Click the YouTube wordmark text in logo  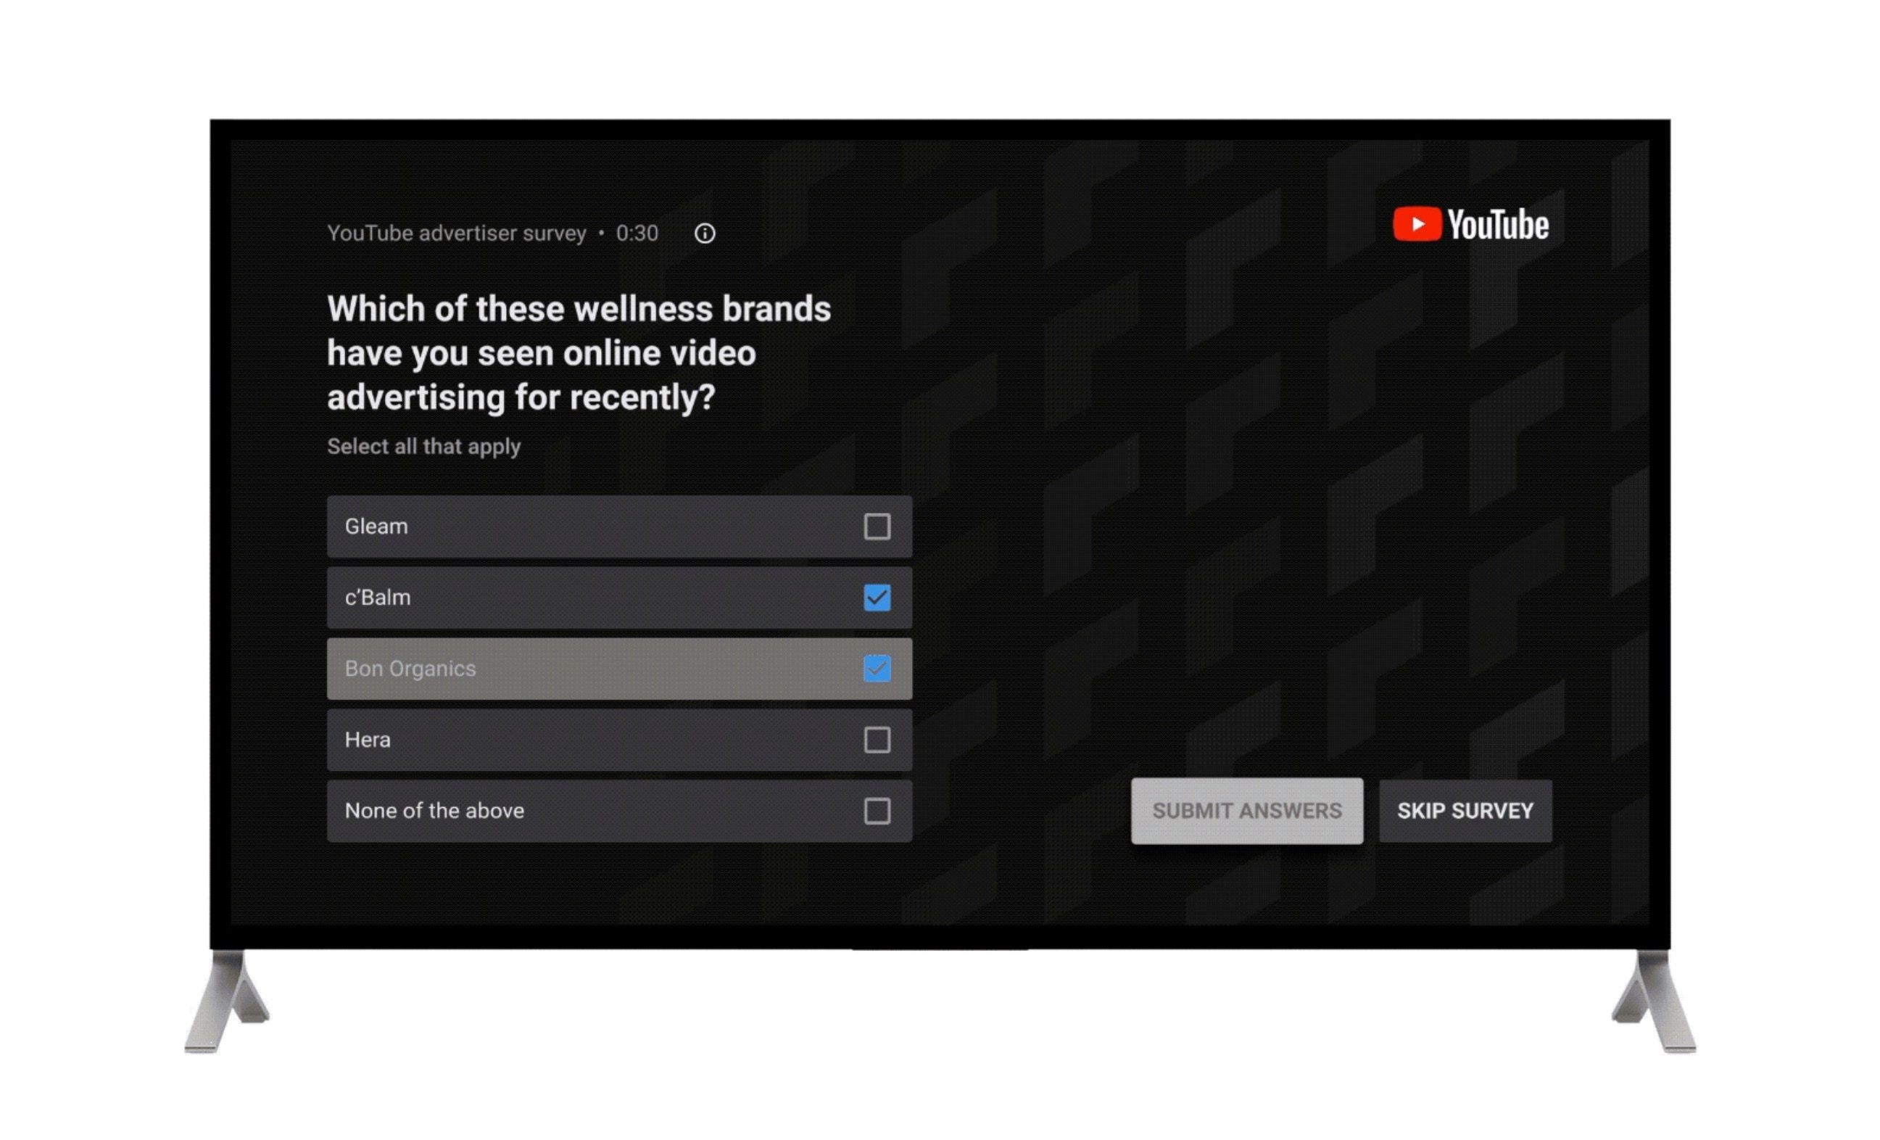(x=1498, y=225)
